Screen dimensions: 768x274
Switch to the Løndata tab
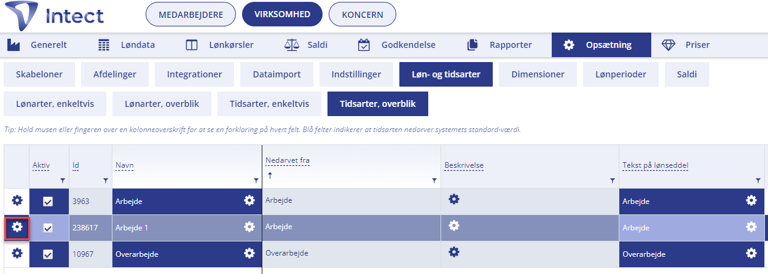click(127, 45)
